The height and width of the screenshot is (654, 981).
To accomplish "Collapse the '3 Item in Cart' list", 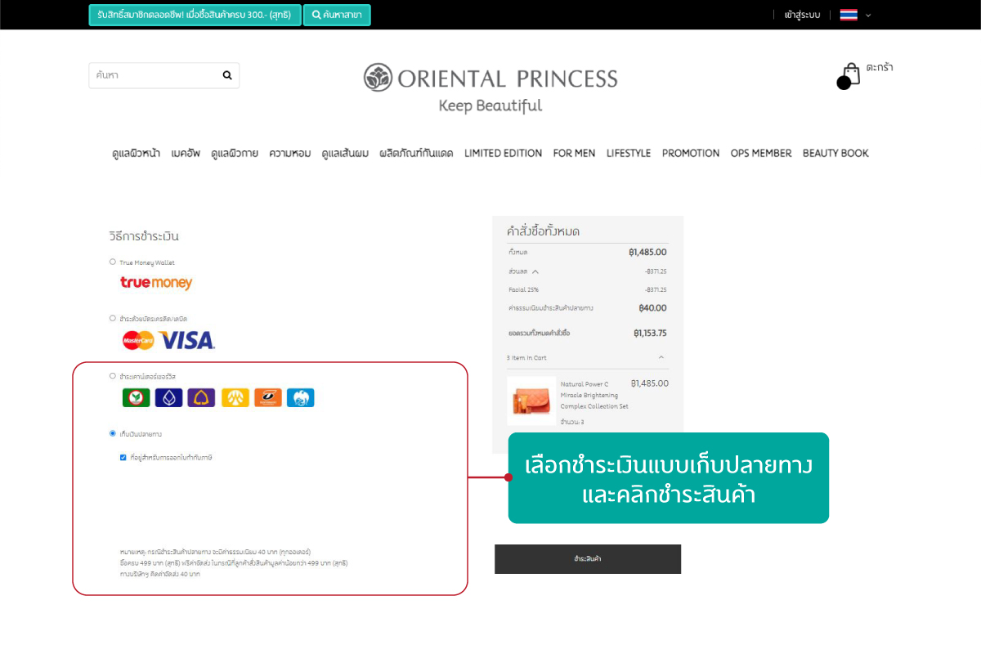I will click(661, 357).
